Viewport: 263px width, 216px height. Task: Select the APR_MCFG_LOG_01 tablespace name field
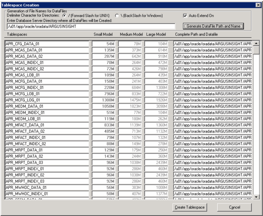47,100
